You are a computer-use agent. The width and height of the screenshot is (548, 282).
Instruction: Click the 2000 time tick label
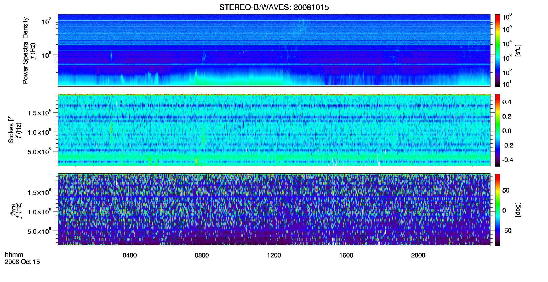point(418,255)
